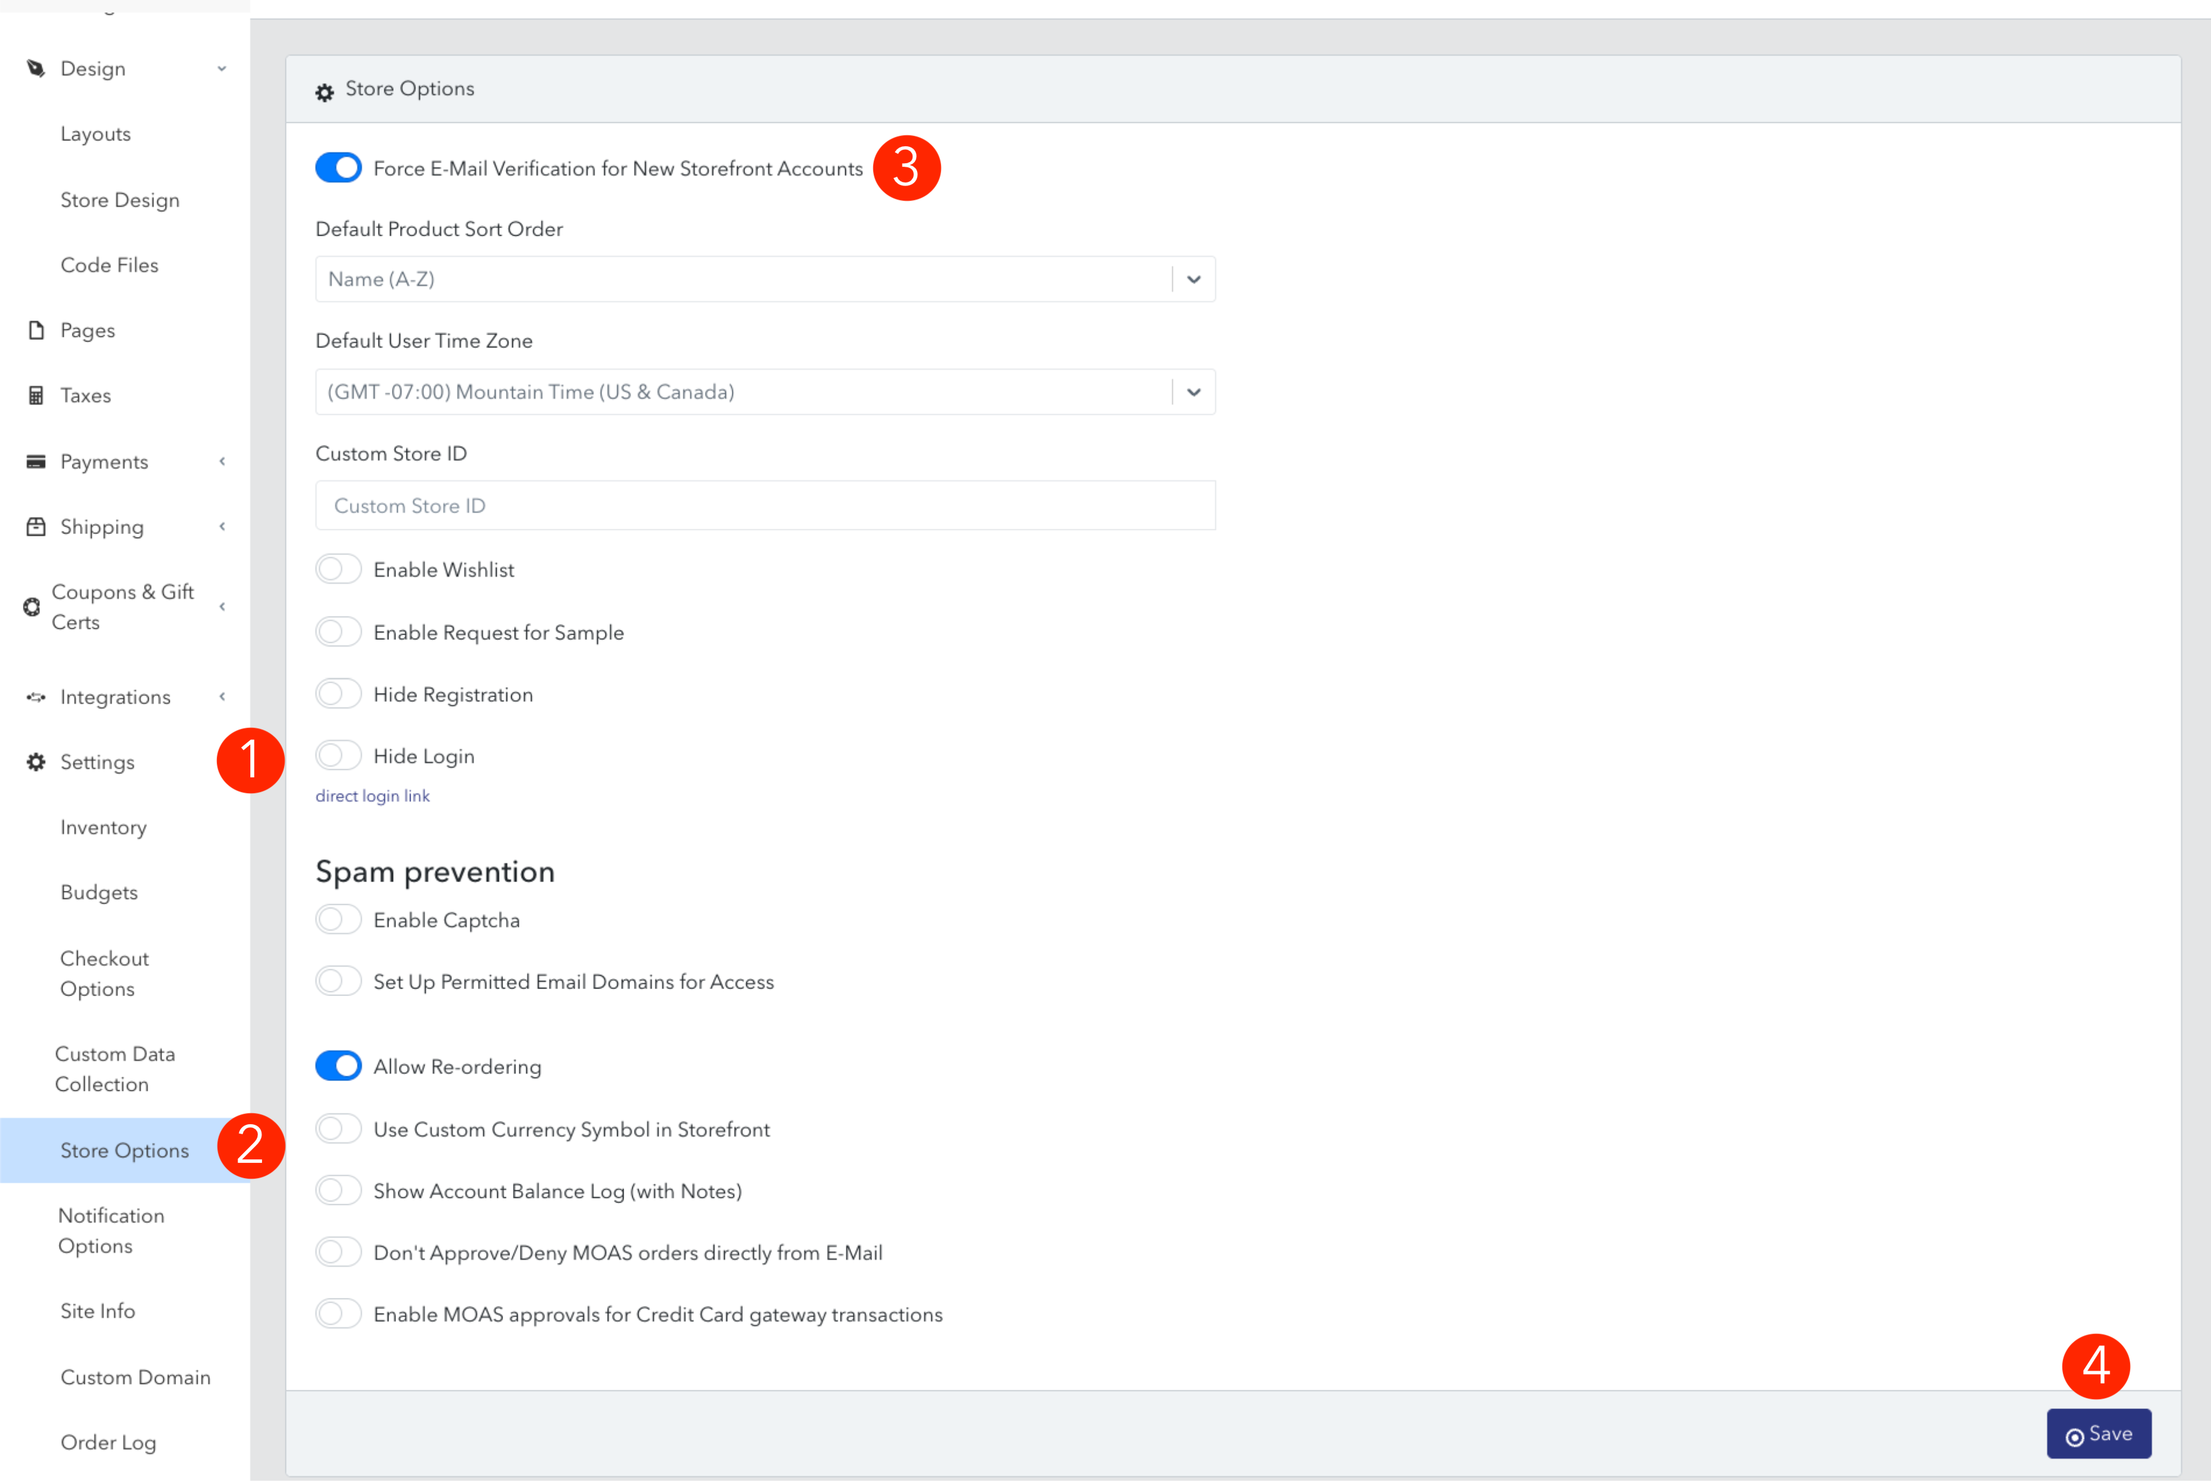This screenshot has height=1481, width=2211.
Task: Click the Pages document icon
Action: 36,330
